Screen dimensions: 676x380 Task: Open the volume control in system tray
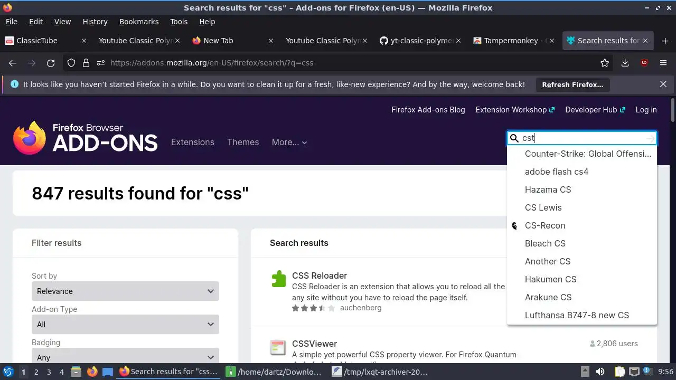tap(600, 372)
